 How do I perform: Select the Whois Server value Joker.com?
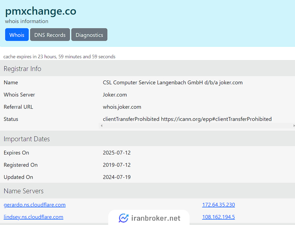pos(115,95)
